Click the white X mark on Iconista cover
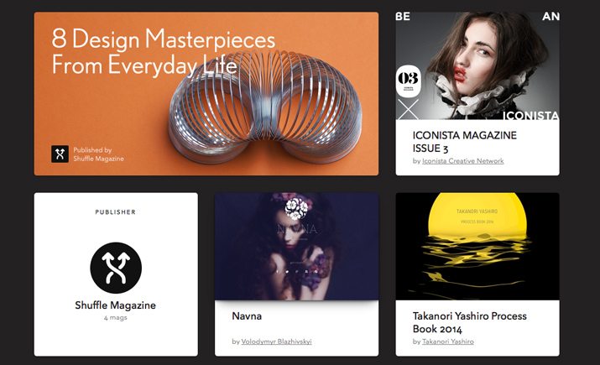600x365 pixels. [x=408, y=110]
